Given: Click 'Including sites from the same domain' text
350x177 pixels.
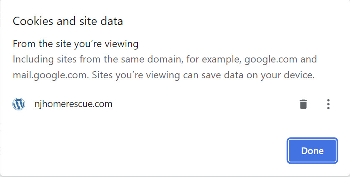Looking at the screenshot, I should 97,60.
